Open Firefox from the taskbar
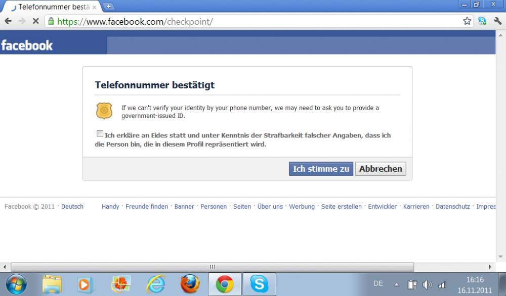 (190, 284)
